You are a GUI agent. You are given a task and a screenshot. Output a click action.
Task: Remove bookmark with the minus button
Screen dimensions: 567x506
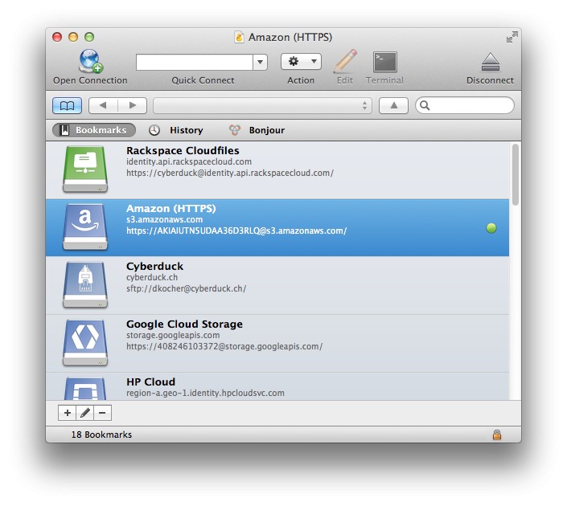pos(102,413)
